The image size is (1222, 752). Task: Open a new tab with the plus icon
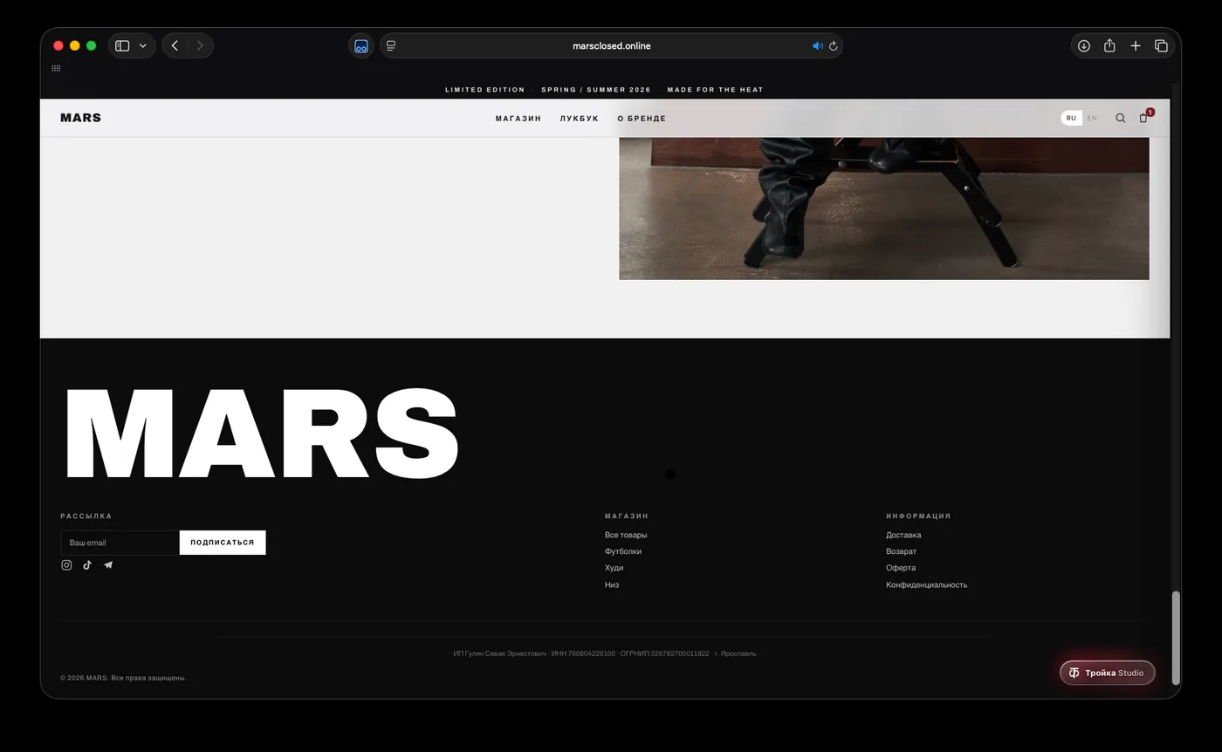1136,45
